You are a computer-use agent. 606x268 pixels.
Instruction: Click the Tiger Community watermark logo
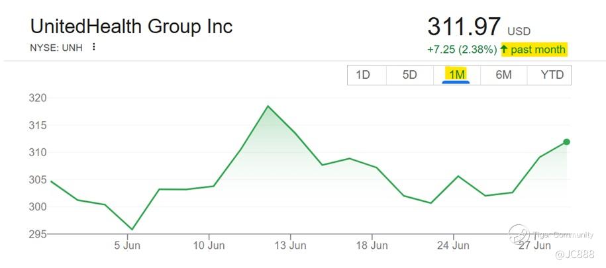(x=519, y=234)
